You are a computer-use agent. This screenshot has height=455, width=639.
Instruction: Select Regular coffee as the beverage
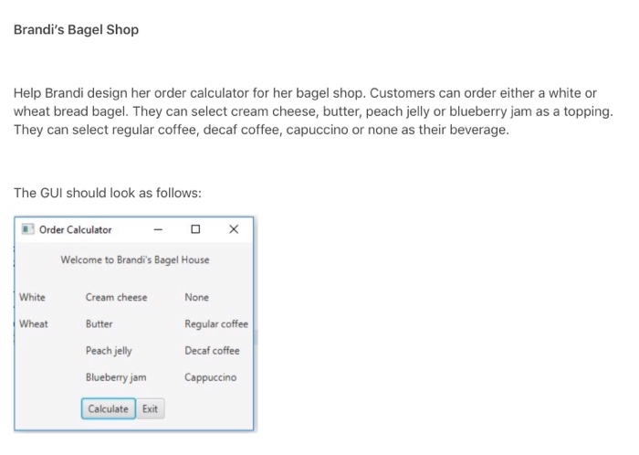coord(216,324)
